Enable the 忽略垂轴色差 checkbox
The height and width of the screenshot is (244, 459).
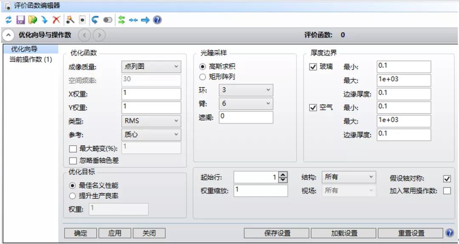pyautogui.click(x=73, y=160)
